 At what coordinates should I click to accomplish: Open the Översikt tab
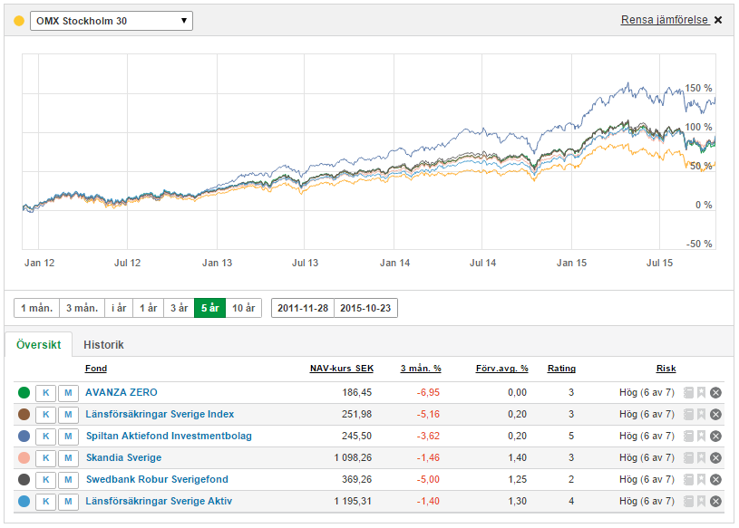(x=38, y=345)
